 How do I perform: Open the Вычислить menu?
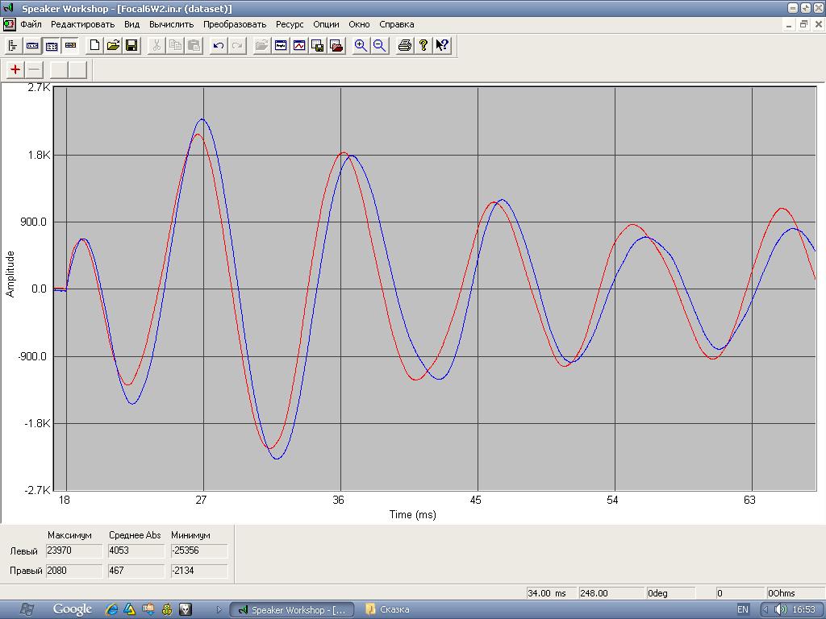pyautogui.click(x=172, y=24)
